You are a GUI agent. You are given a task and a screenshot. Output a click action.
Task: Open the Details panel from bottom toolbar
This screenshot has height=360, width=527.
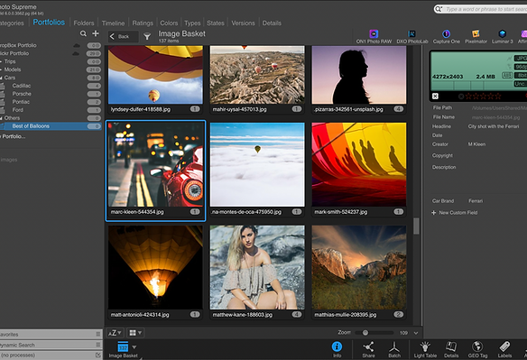coord(451,349)
